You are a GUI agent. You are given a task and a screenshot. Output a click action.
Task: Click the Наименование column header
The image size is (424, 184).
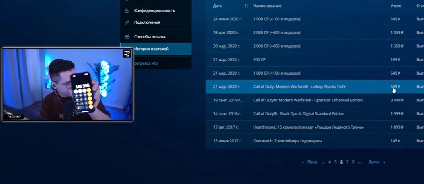pyautogui.click(x=267, y=6)
